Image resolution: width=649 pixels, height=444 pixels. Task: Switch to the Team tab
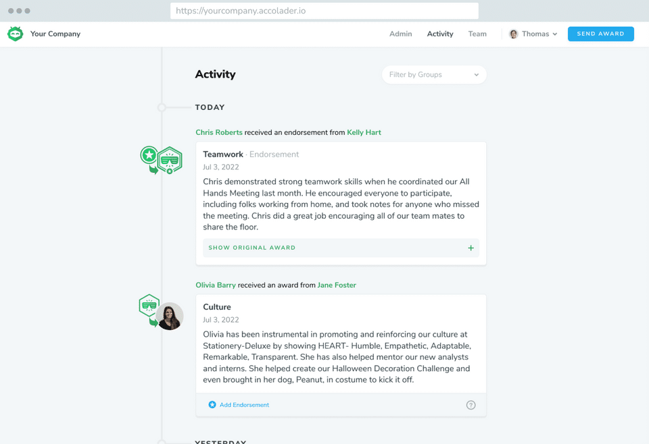pyautogui.click(x=477, y=34)
